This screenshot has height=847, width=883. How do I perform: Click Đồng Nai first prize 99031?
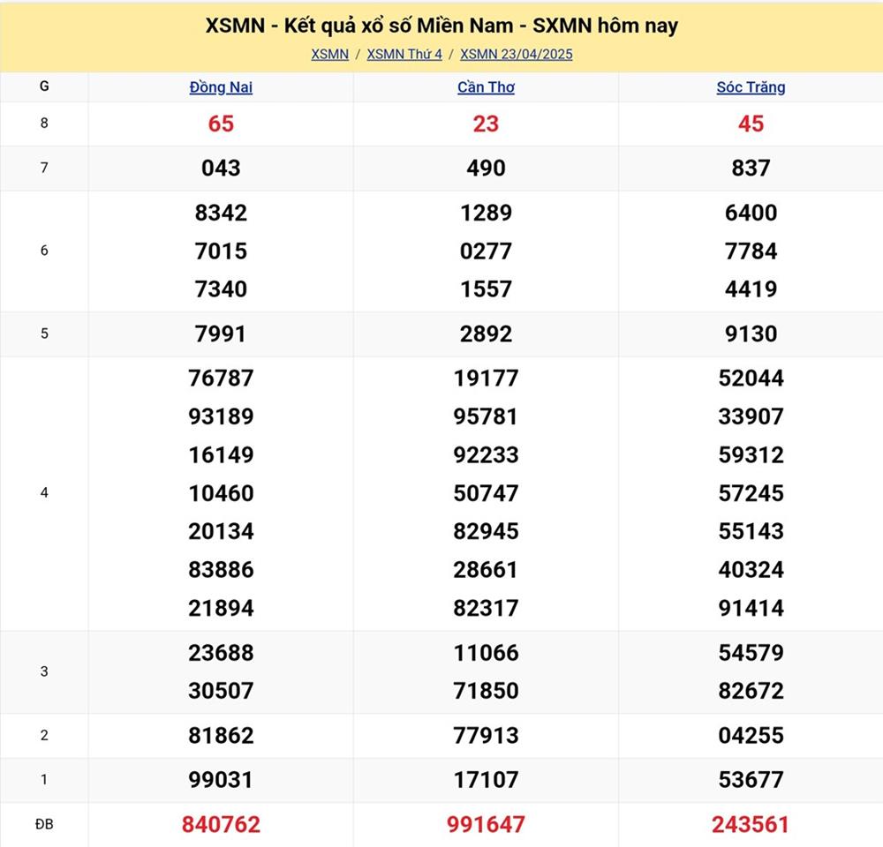pyautogui.click(x=221, y=780)
